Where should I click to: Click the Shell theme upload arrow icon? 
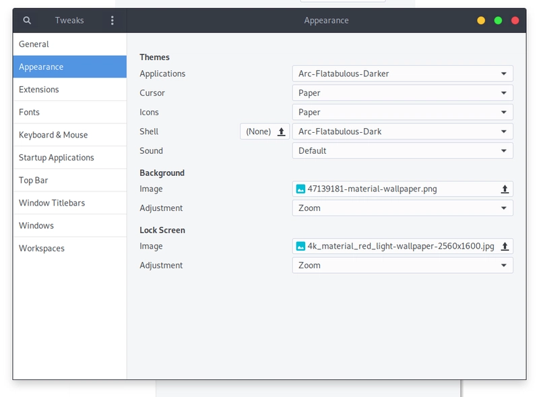point(281,131)
